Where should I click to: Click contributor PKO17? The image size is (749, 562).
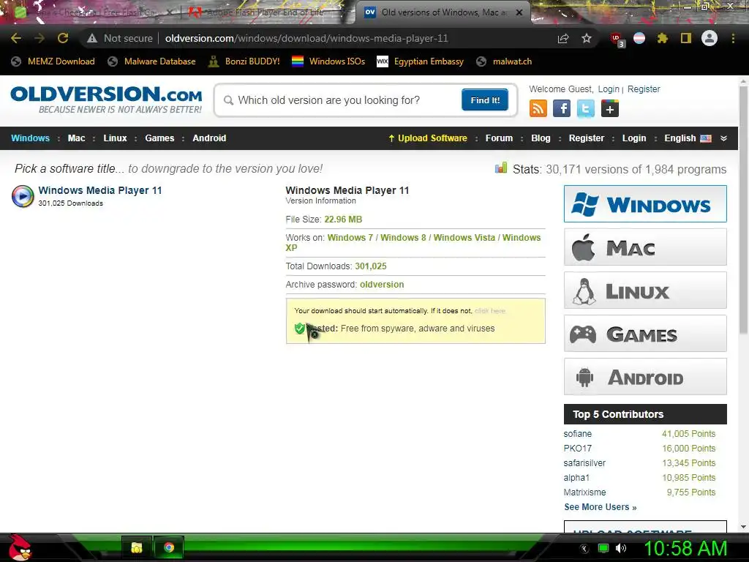578,449
